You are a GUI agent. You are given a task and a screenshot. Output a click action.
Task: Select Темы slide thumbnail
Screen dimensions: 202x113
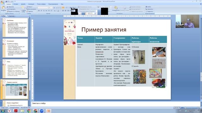[x=15, y=69]
